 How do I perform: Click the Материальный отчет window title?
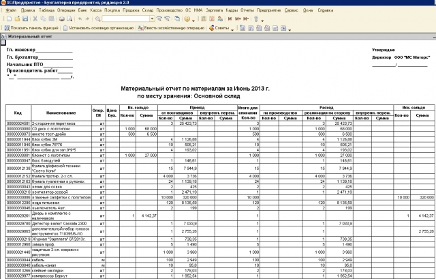pyautogui.click(x=30, y=36)
